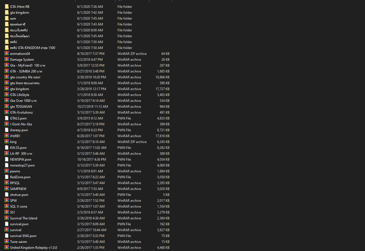Select the GTALS.pwn file icon

tap(7, 118)
